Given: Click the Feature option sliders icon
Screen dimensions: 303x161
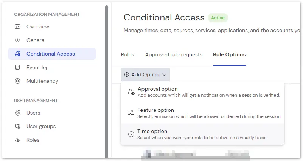Looking at the screenshot, I should click(x=131, y=113).
